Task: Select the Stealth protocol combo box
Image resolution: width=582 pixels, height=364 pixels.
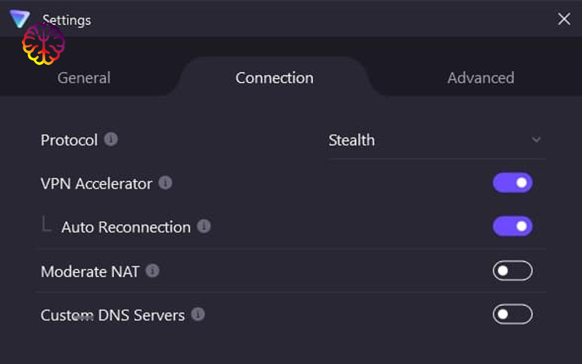Action: click(x=437, y=141)
